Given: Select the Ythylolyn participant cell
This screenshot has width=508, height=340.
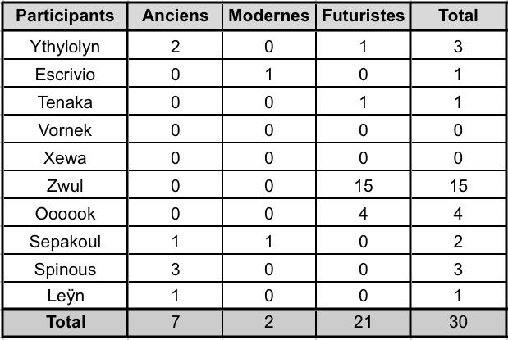Looking at the screenshot, I should [66, 47].
